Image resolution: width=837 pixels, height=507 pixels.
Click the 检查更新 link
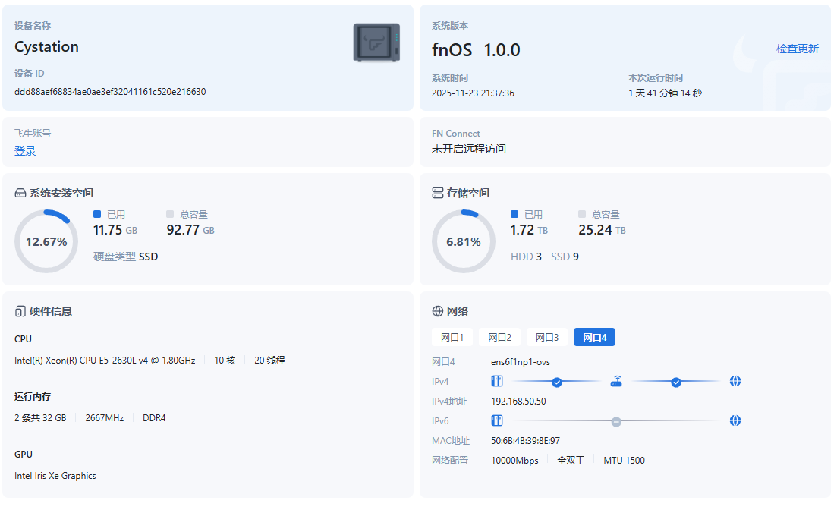click(798, 49)
